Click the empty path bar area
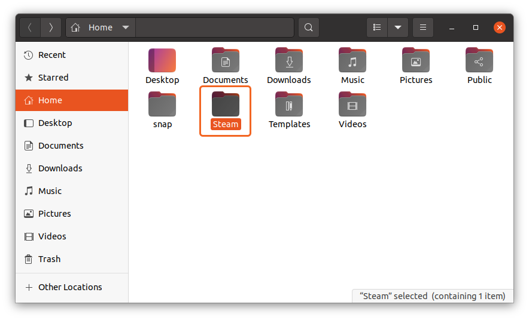Viewport: 529px width, 320px height. click(x=215, y=27)
